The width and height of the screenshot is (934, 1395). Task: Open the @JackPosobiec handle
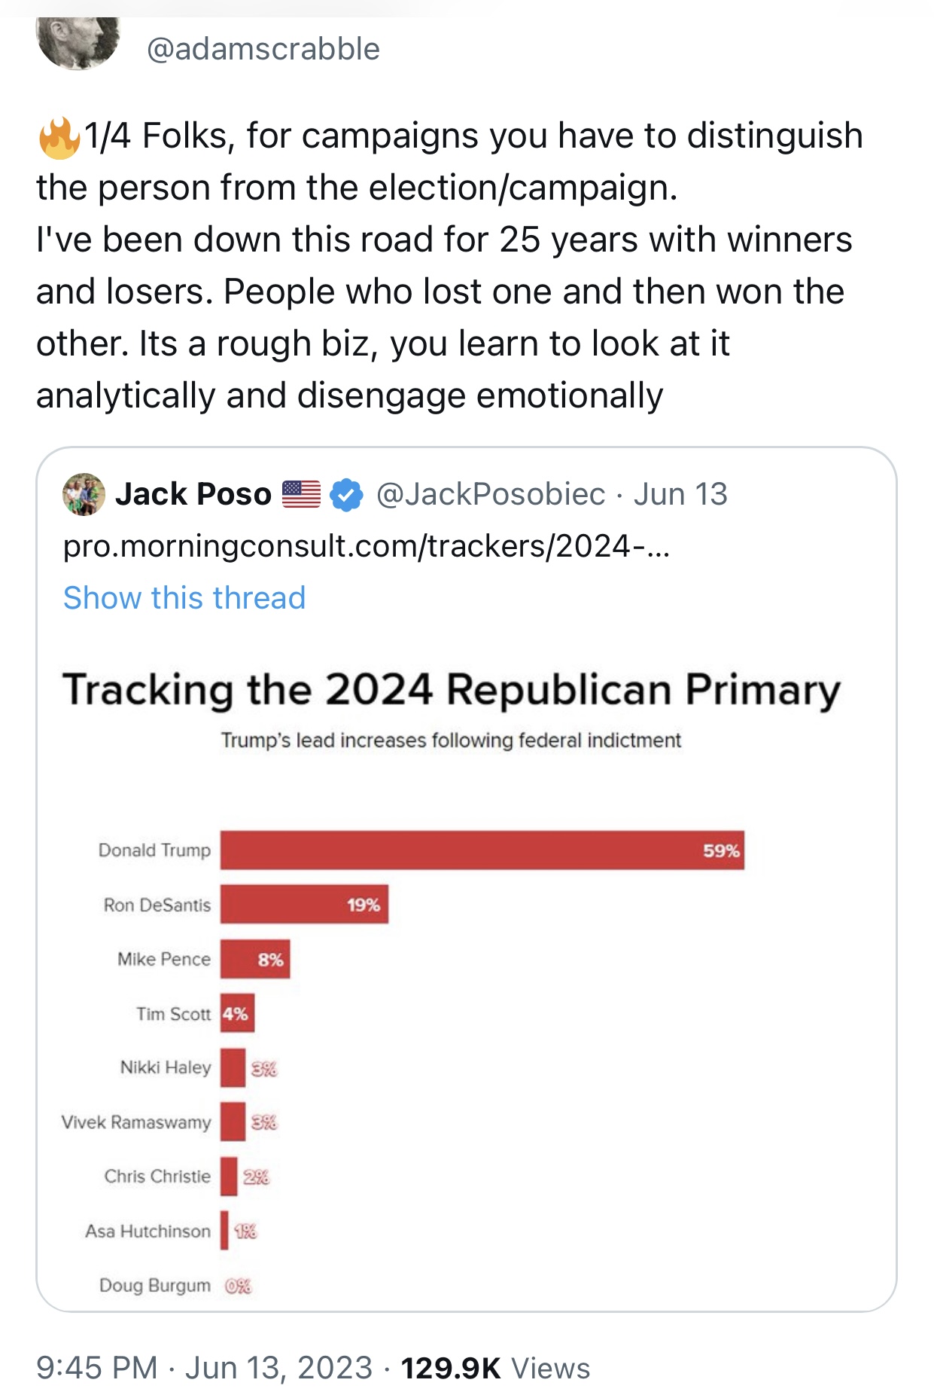click(490, 494)
